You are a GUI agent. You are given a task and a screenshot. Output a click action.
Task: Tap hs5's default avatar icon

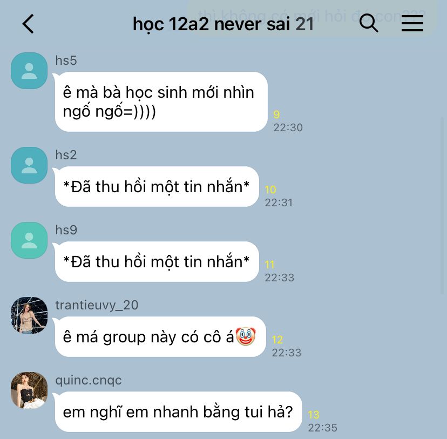(x=29, y=71)
